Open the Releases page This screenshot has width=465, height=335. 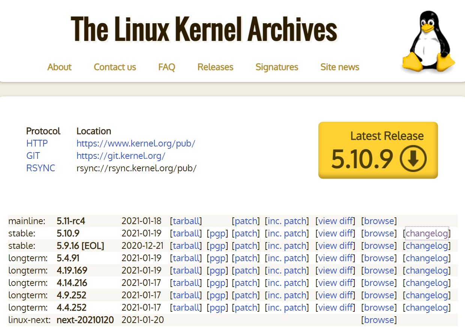click(215, 67)
